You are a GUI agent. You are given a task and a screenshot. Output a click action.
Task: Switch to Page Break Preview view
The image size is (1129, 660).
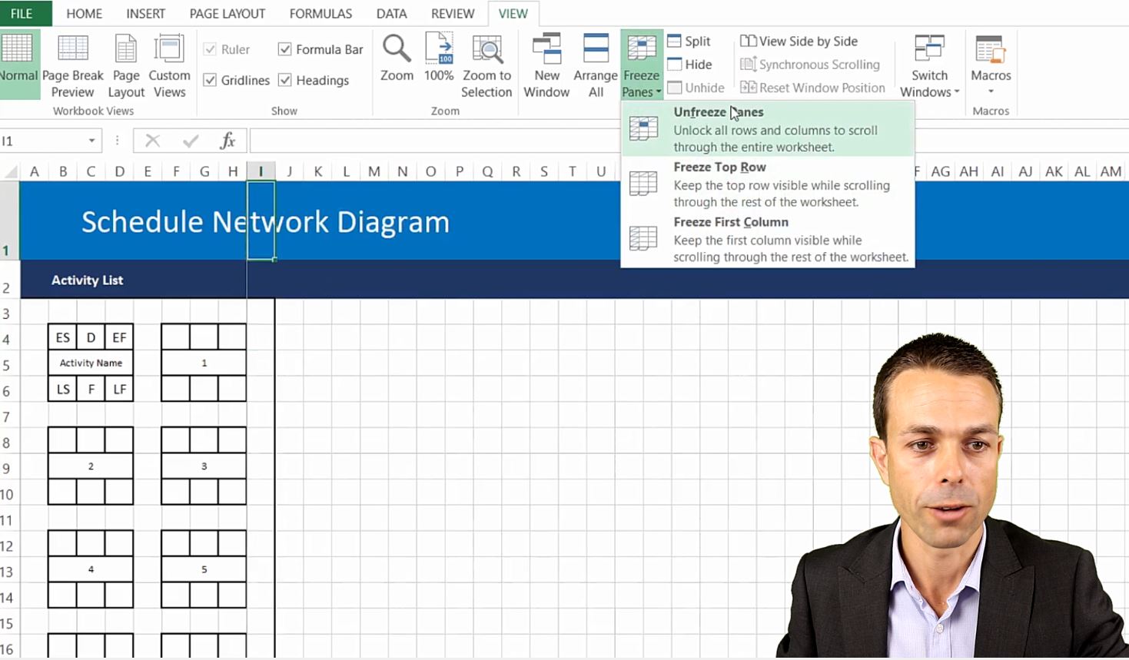(72, 66)
